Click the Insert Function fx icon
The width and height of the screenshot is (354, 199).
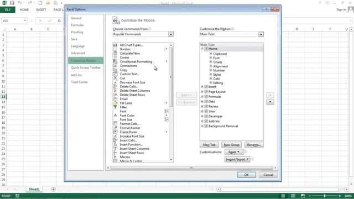115,144
